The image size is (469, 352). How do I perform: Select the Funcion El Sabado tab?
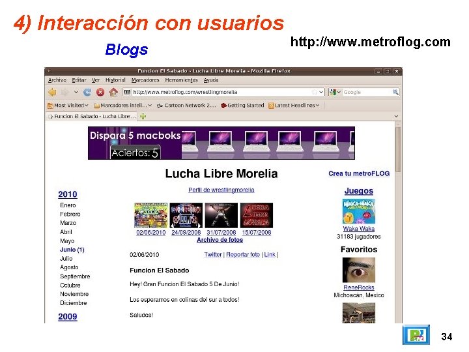[91, 117]
